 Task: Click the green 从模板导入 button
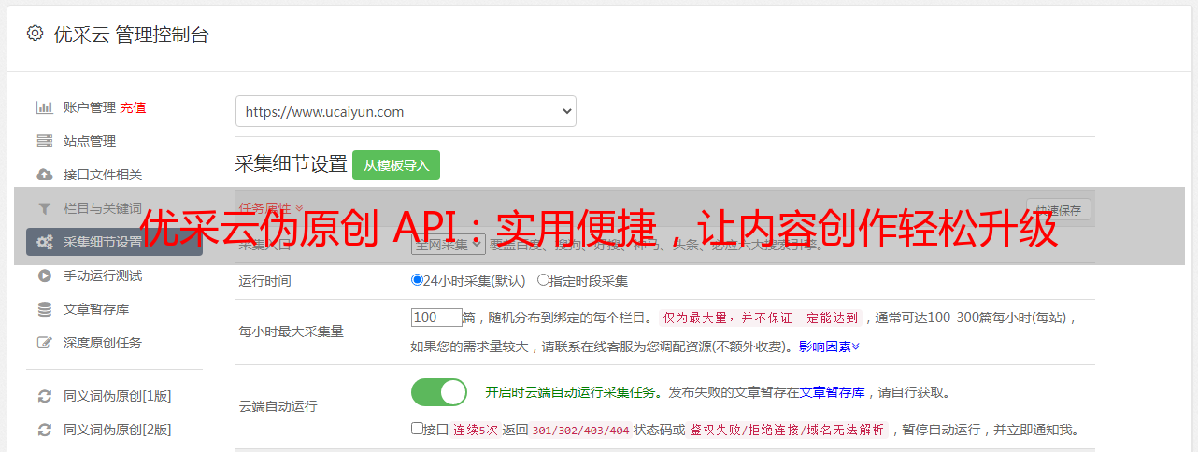coord(396,165)
